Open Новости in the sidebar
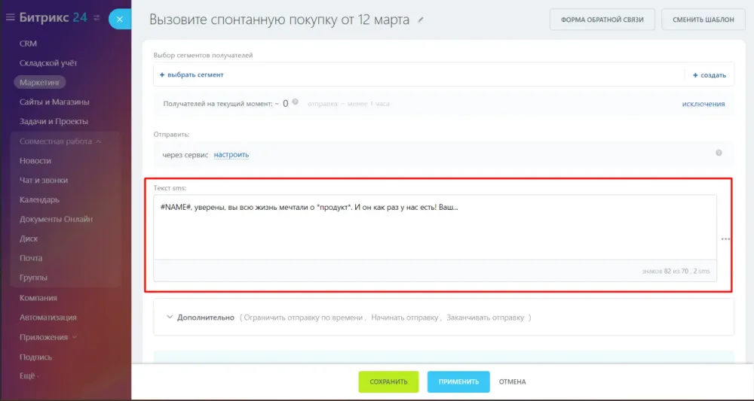 coord(35,161)
